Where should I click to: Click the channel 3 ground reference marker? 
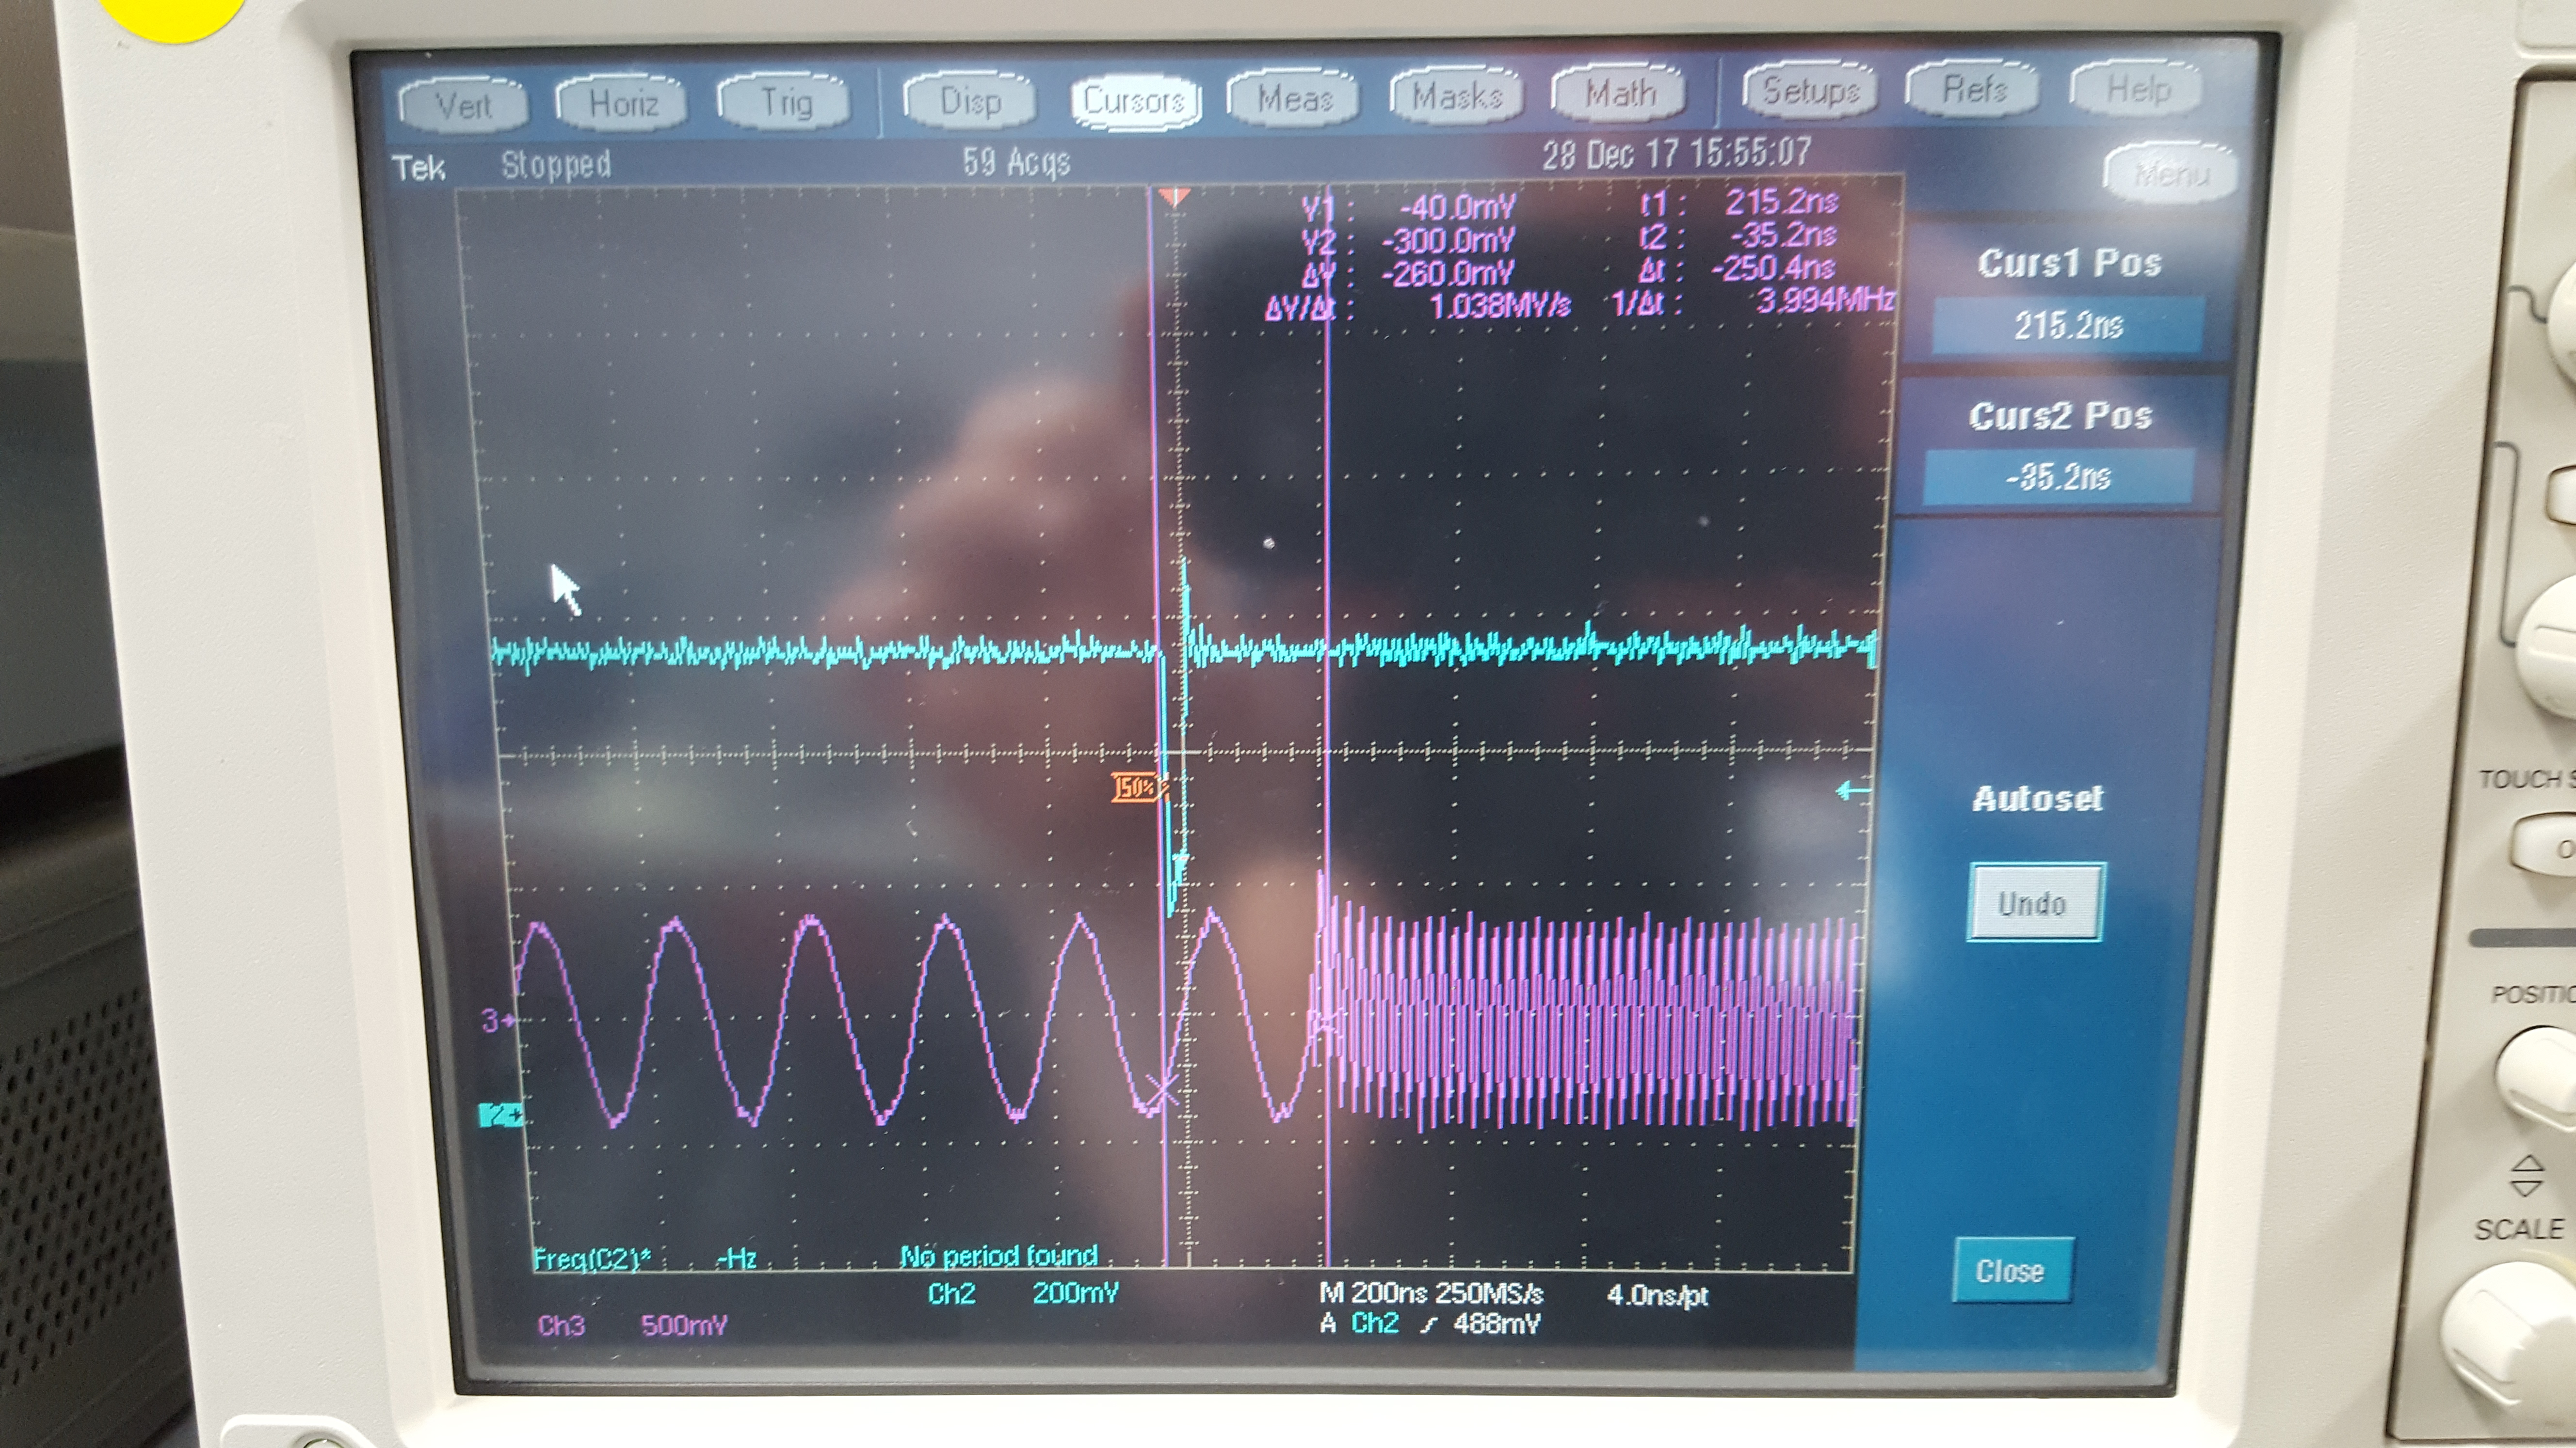point(497,1020)
